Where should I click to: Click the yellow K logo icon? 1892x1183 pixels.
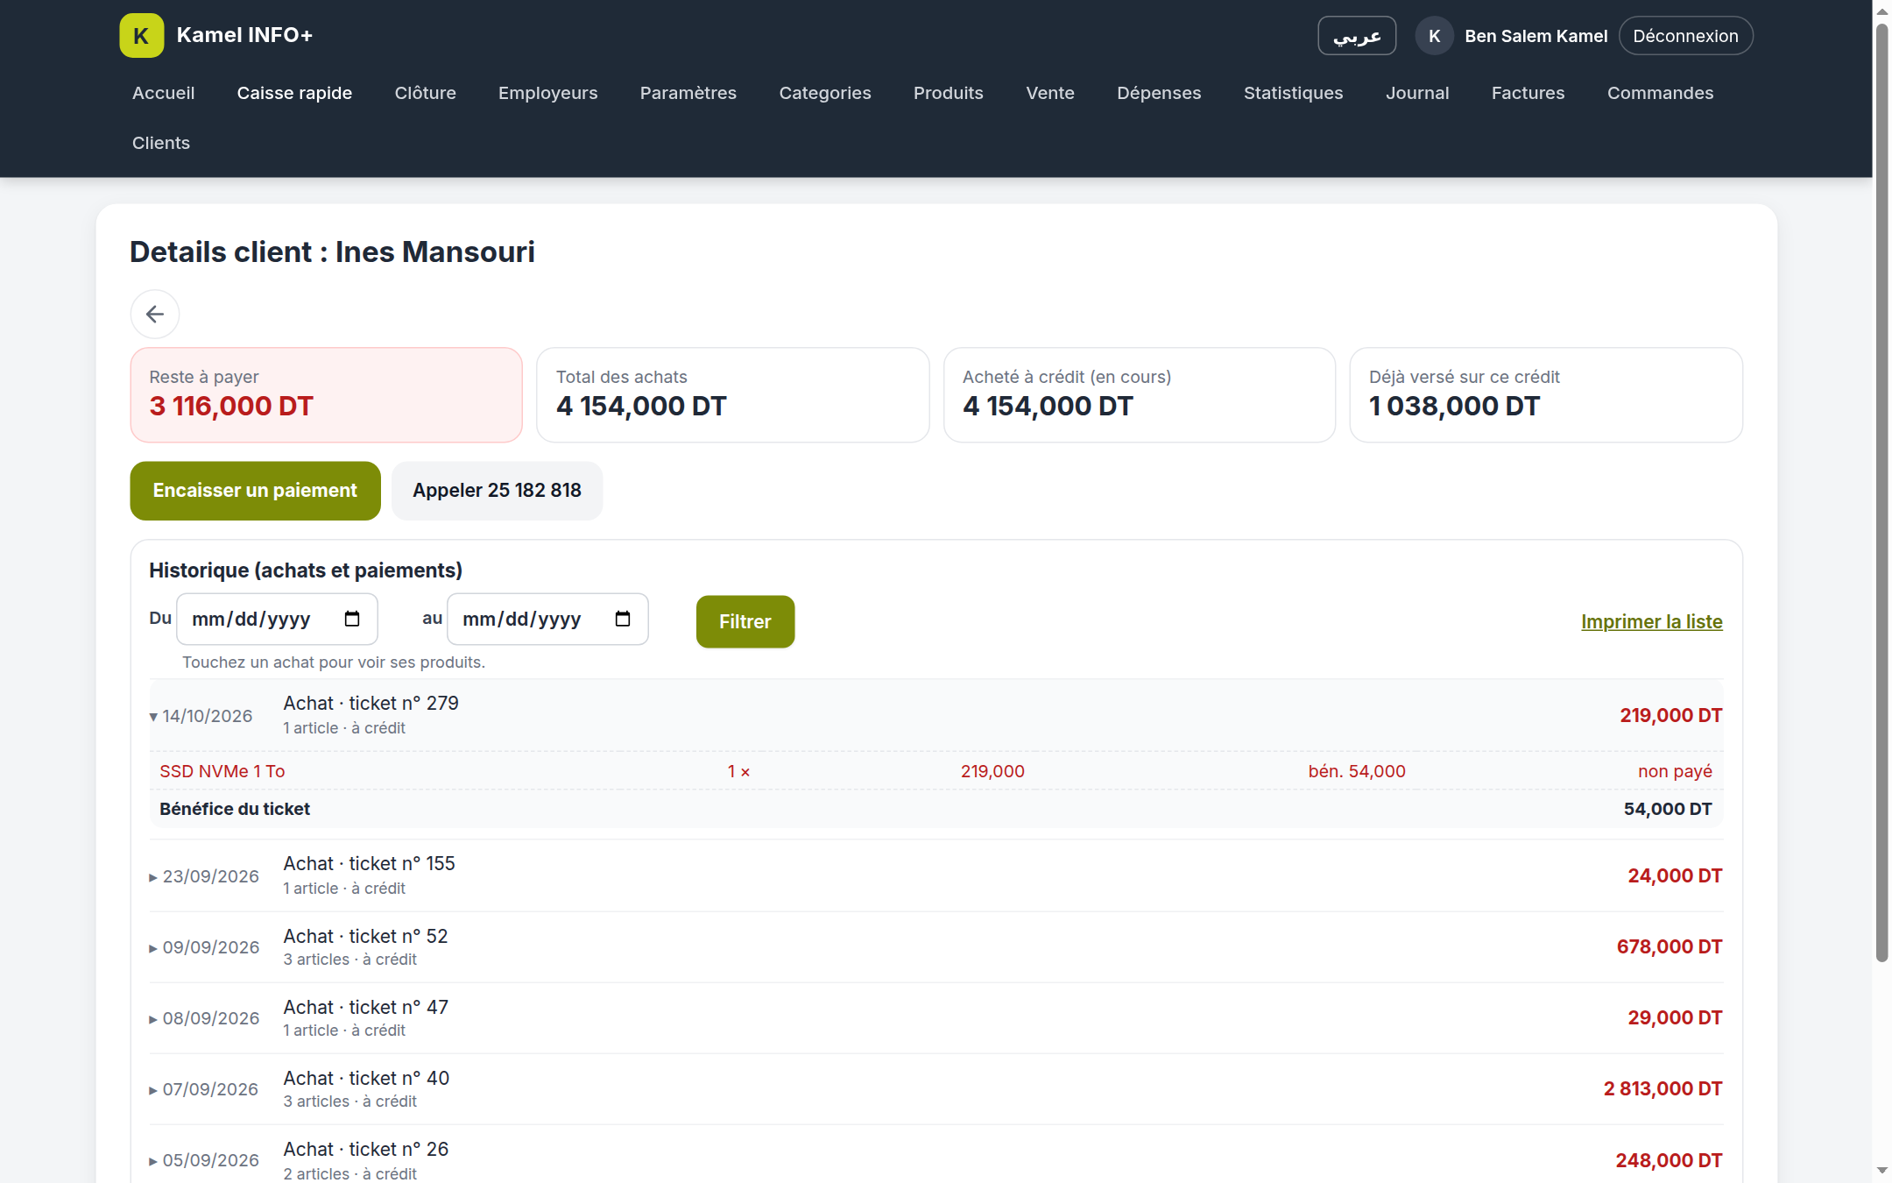pos(141,36)
